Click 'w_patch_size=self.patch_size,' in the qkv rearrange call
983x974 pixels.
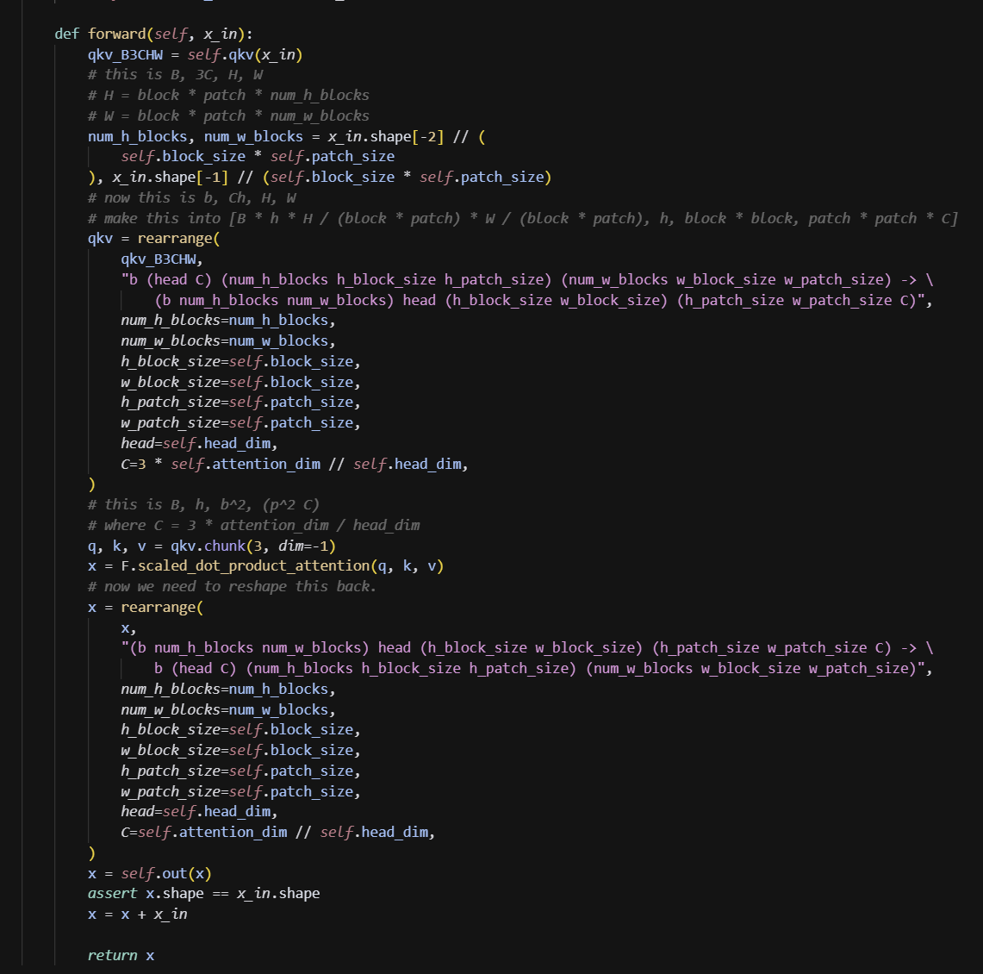point(240,422)
